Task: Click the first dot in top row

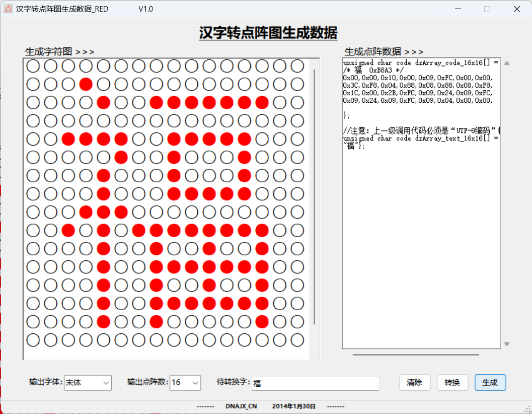Action: click(33, 66)
